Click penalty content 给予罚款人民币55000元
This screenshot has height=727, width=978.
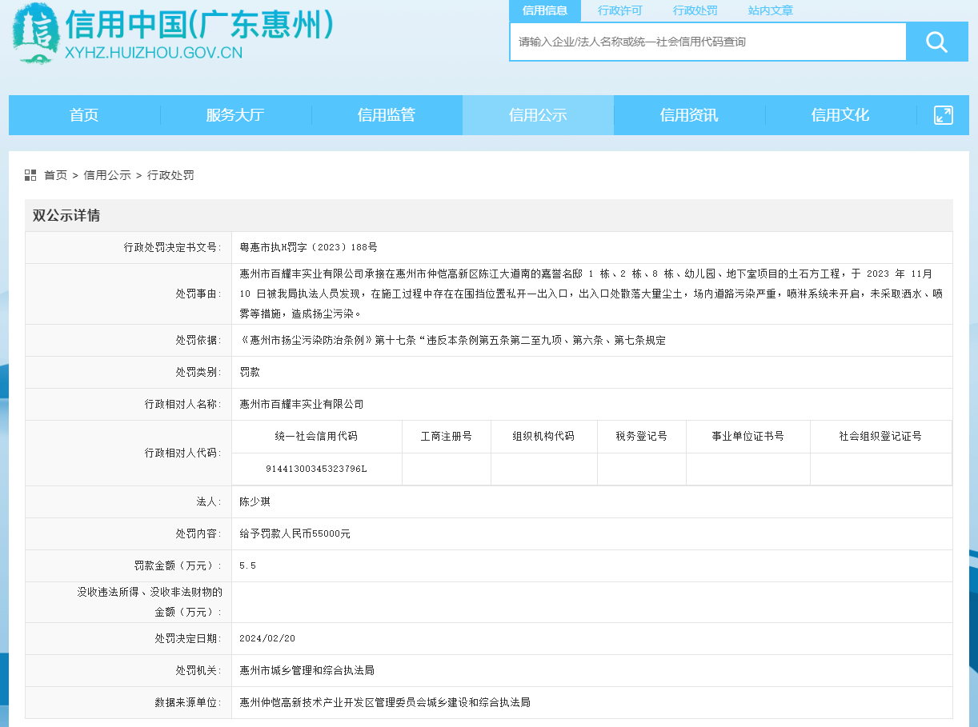pyautogui.click(x=295, y=533)
